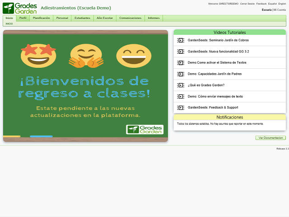Click the 'Todos los sistemas estables' notification text

coord(220,124)
